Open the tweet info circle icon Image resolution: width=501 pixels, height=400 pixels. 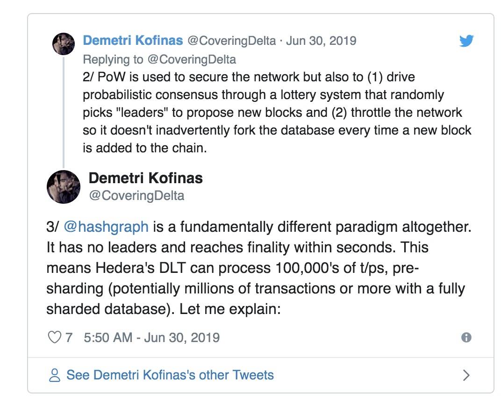click(x=466, y=337)
